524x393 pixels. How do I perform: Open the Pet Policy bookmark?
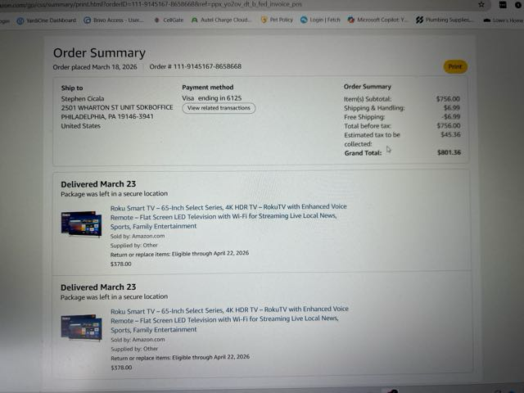pos(277,20)
